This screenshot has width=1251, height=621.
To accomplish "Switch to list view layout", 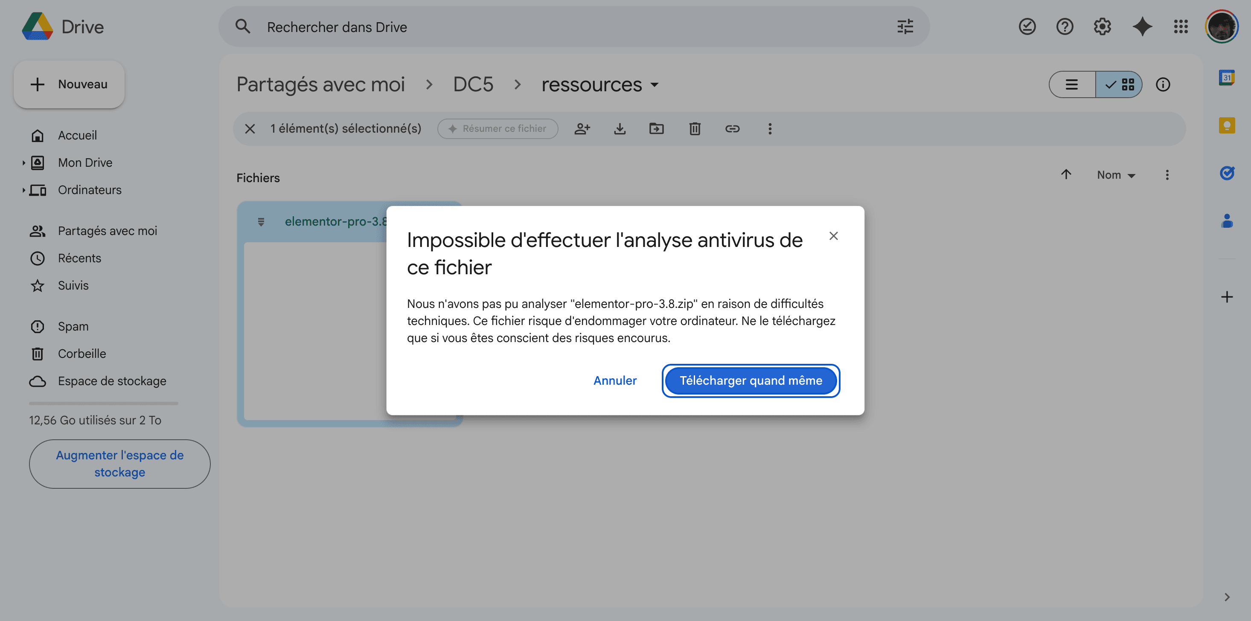I will pos(1072,84).
